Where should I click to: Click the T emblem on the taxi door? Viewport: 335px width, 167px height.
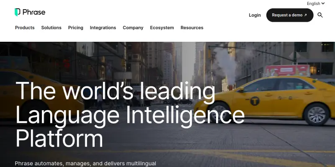tap(255, 101)
